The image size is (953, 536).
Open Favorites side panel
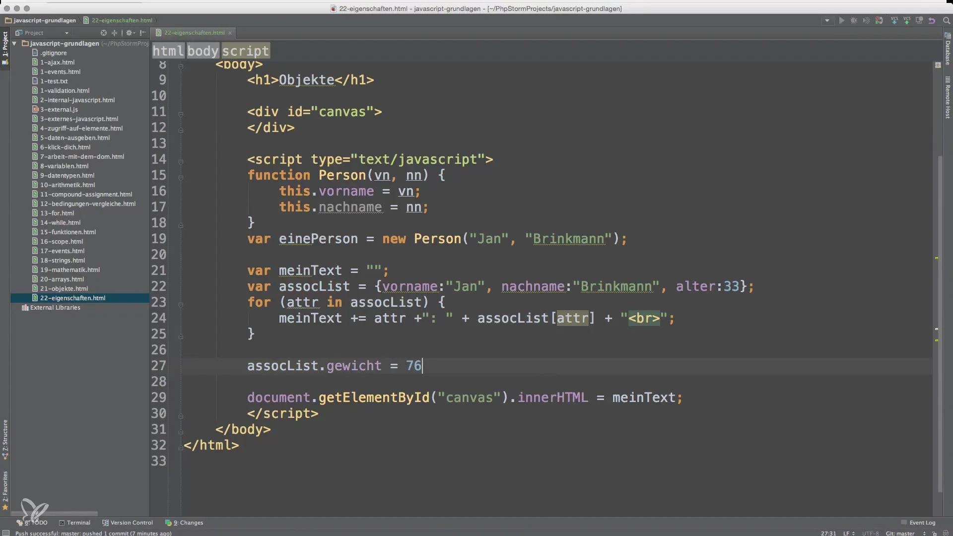(5, 490)
